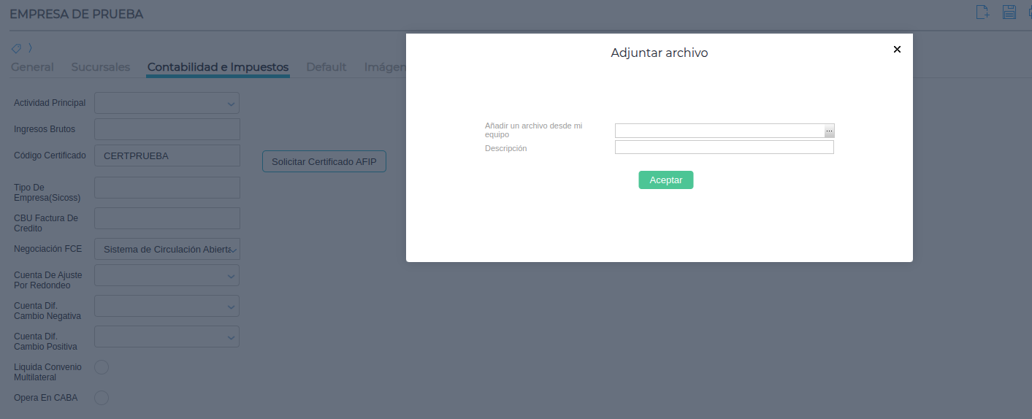Image resolution: width=1032 pixels, height=419 pixels.
Task: Open the Imágenes tab
Action: click(385, 67)
